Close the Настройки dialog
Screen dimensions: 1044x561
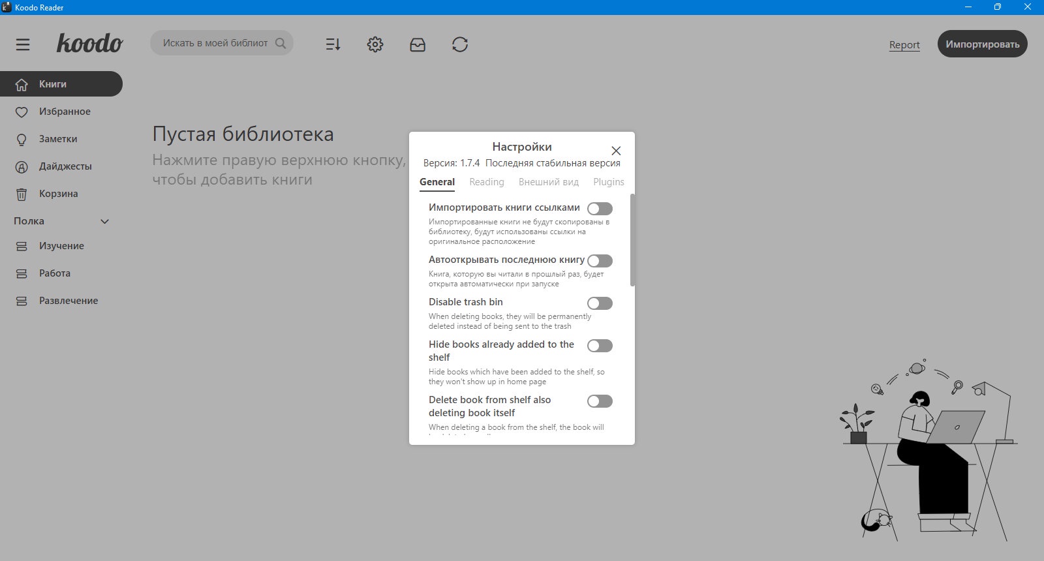tap(616, 151)
